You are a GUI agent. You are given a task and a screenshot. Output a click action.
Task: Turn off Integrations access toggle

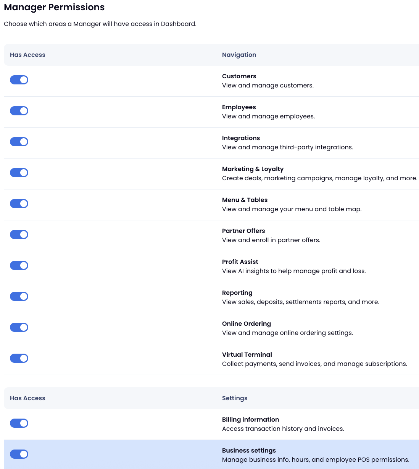click(19, 142)
